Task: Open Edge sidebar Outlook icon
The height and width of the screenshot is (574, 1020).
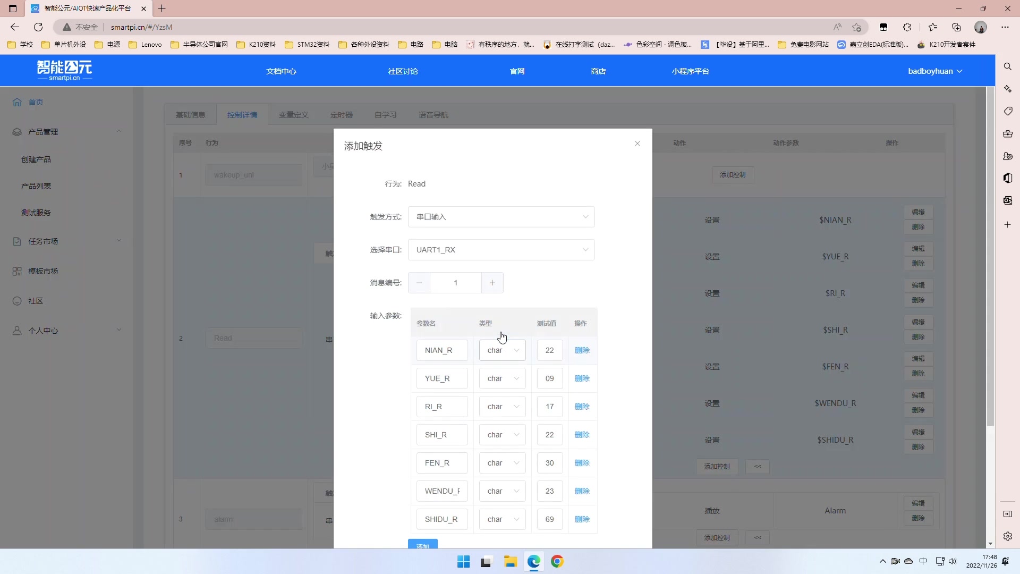Action: tap(1008, 200)
